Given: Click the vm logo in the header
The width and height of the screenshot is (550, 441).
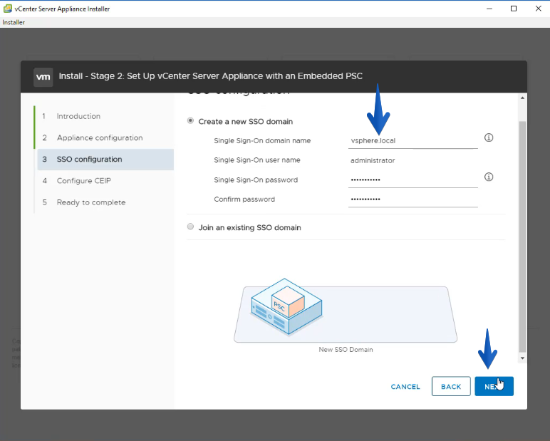Looking at the screenshot, I should (x=43, y=77).
